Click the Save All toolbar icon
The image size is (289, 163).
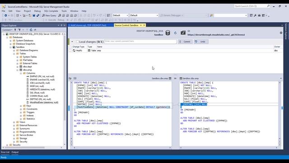tap(38, 15)
